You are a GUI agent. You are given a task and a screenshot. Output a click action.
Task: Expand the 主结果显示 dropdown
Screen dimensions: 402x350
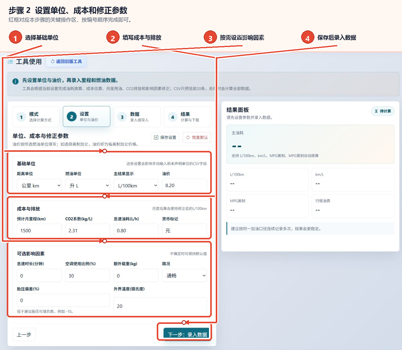coord(136,186)
